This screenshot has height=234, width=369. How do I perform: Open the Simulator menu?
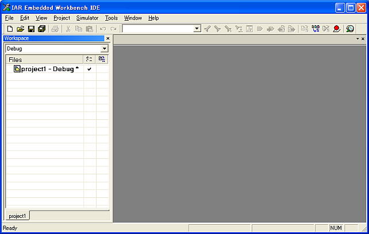click(87, 18)
